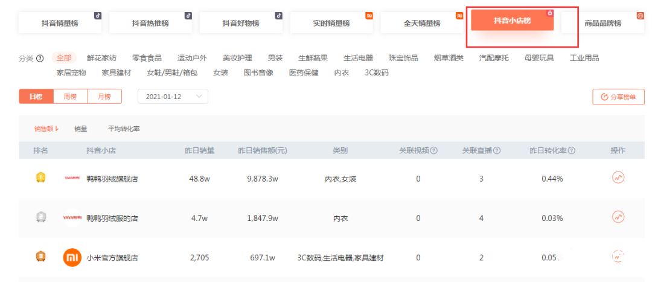Filter category by 美妆护理
Viewport: 652px width, 282px height.
click(x=237, y=58)
